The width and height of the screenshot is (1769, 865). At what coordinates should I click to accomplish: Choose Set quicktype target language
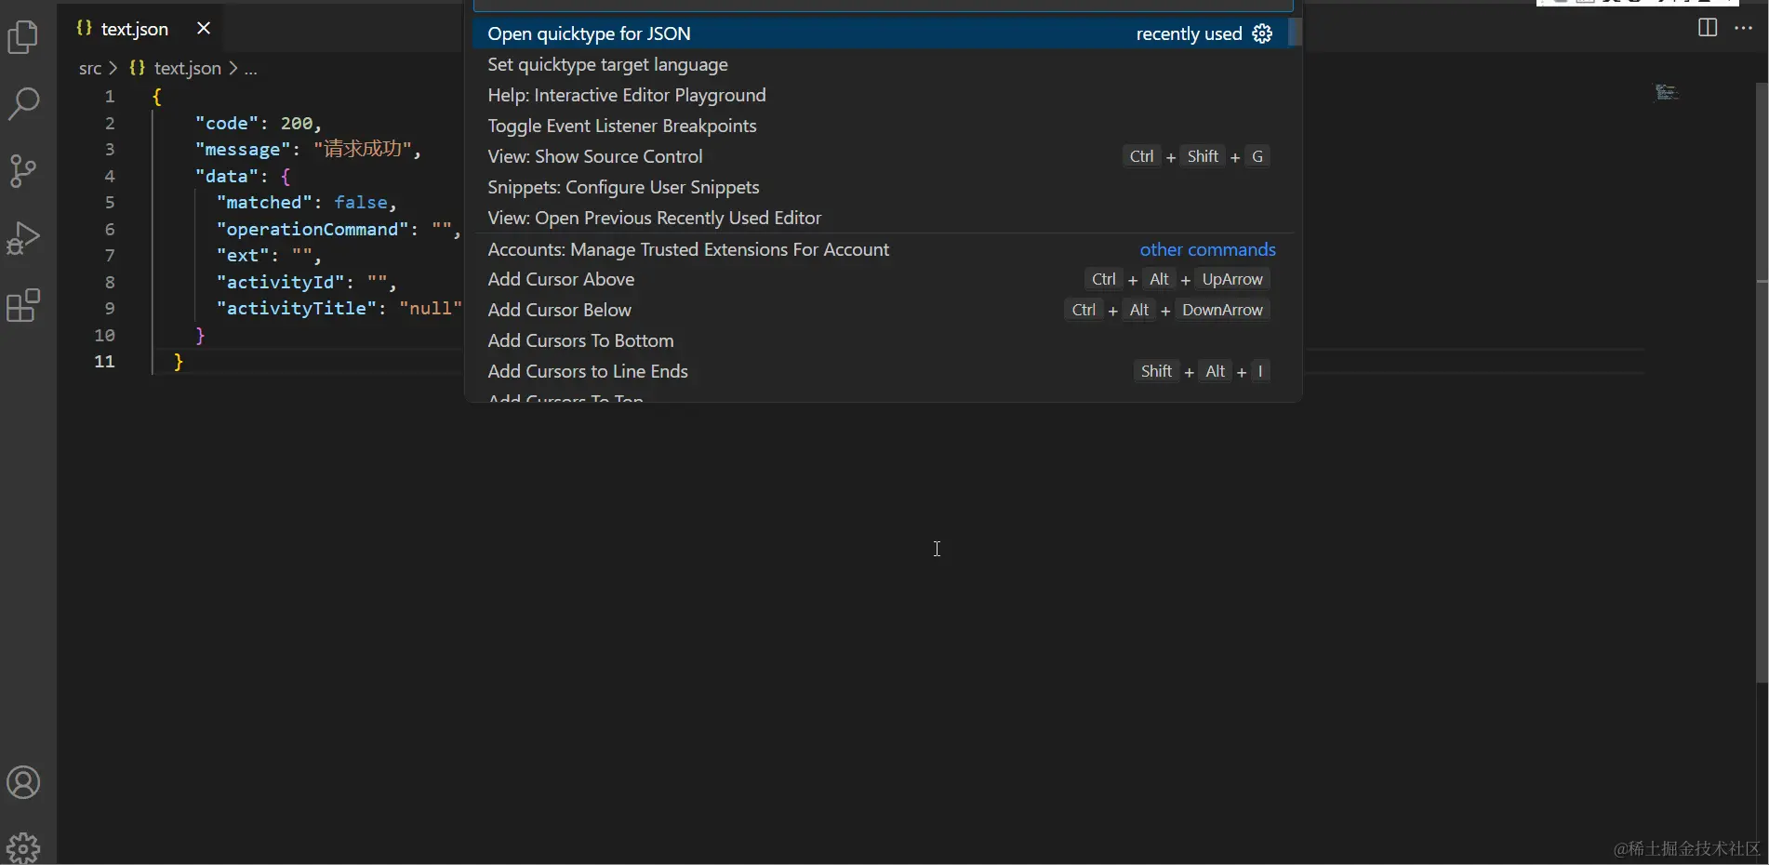880,64
